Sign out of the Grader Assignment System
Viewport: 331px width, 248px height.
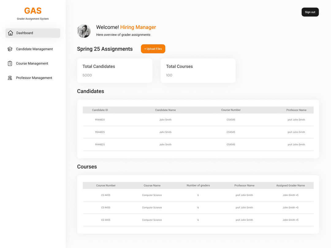click(x=310, y=12)
